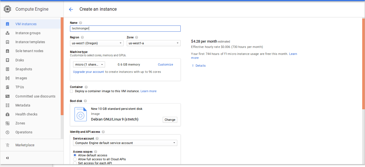The width and height of the screenshot is (365, 167).
Task: Click the TPUs sidebar icon
Action: tap(8, 87)
